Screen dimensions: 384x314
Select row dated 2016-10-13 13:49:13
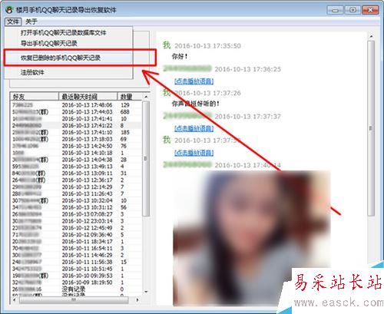(76, 167)
